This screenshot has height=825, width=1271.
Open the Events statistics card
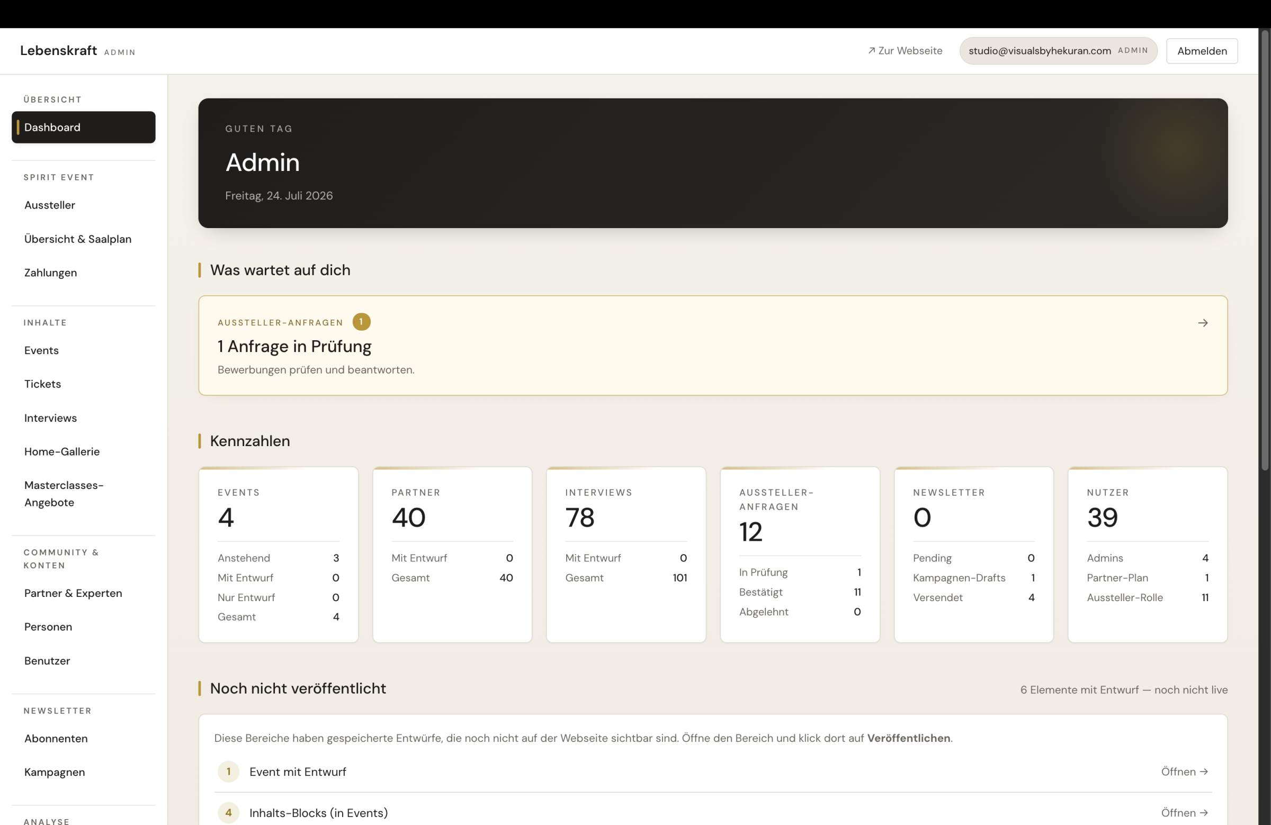click(x=278, y=555)
